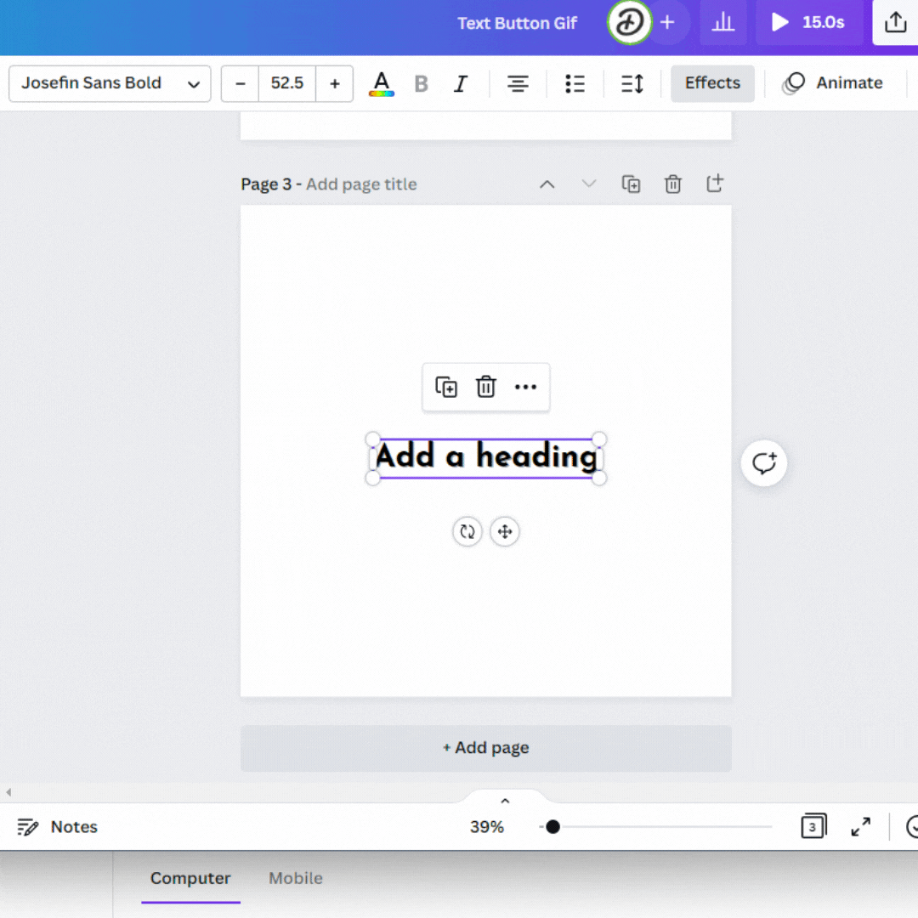Image resolution: width=918 pixels, height=918 pixels.
Task: Open grid view of 3 pages
Action: coord(813,826)
